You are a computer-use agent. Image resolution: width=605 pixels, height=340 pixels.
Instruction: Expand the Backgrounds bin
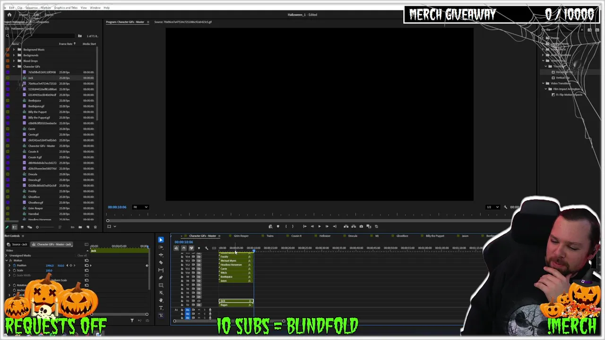click(x=14, y=55)
